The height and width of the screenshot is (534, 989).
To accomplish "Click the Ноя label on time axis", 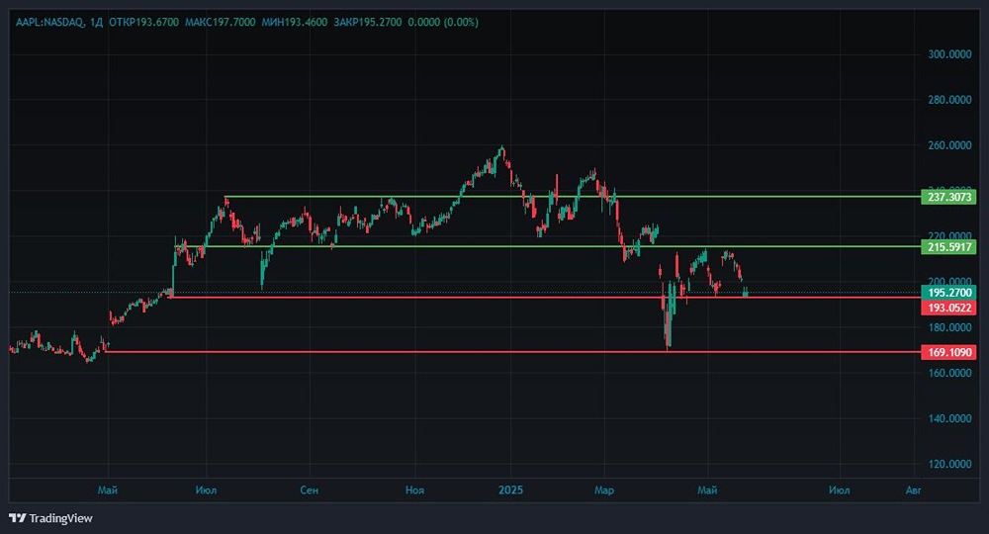I will (414, 489).
